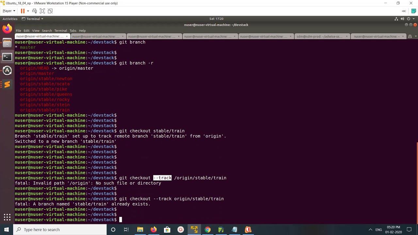Click 'origin/stable/train' branch in list
This screenshot has width=418, height=235.
[x=45, y=110]
